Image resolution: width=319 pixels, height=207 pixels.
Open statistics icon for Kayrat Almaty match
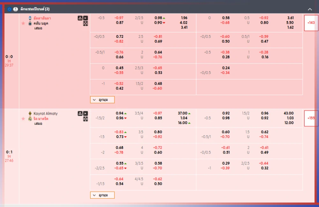click(x=80, y=113)
